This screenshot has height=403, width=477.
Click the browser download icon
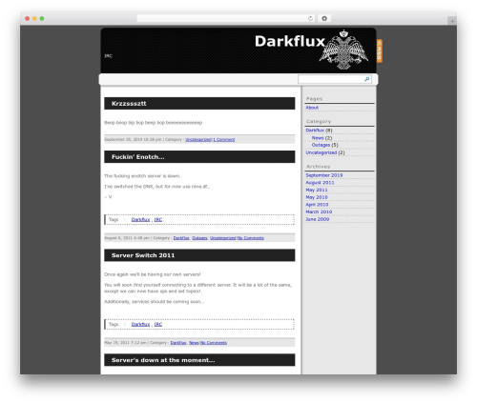324,18
